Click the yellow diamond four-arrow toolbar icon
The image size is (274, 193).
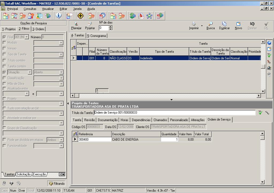(80, 16)
